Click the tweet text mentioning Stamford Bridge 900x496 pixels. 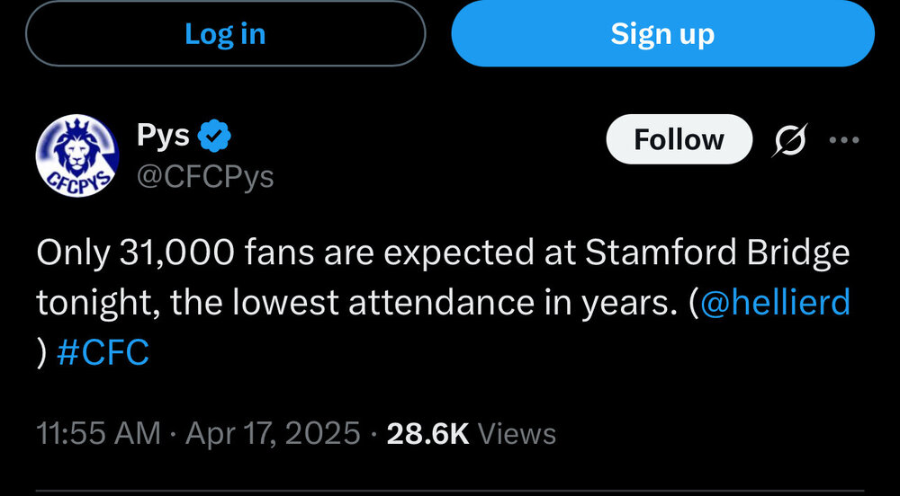[x=443, y=303]
